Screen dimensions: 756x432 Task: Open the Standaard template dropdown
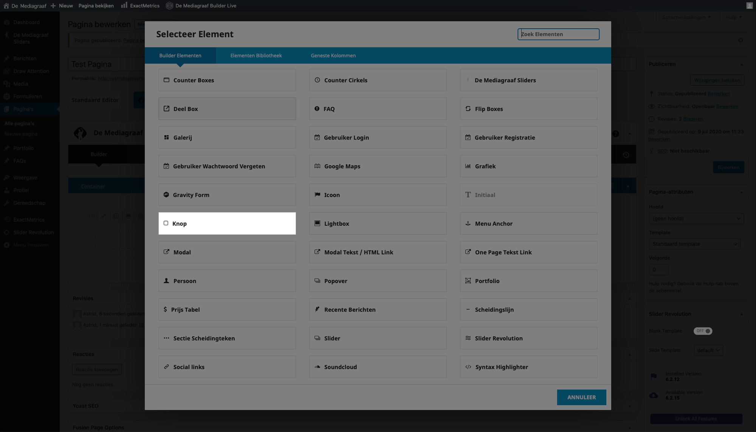point(694,244)
